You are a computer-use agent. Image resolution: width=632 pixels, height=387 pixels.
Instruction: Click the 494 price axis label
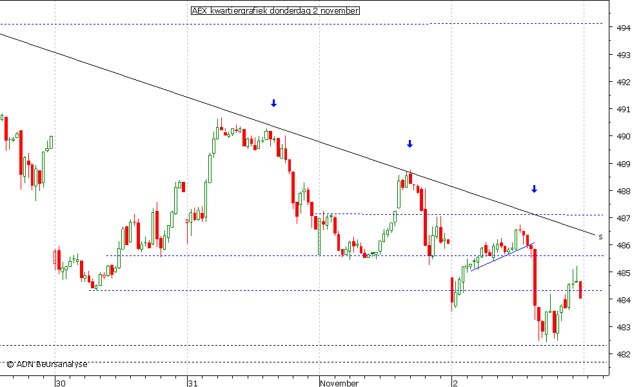click(x=623, y=28)
